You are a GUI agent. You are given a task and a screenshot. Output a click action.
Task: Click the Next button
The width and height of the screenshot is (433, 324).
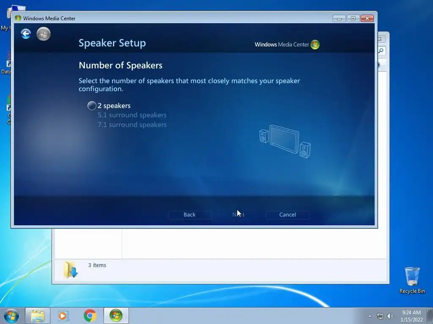238,215
